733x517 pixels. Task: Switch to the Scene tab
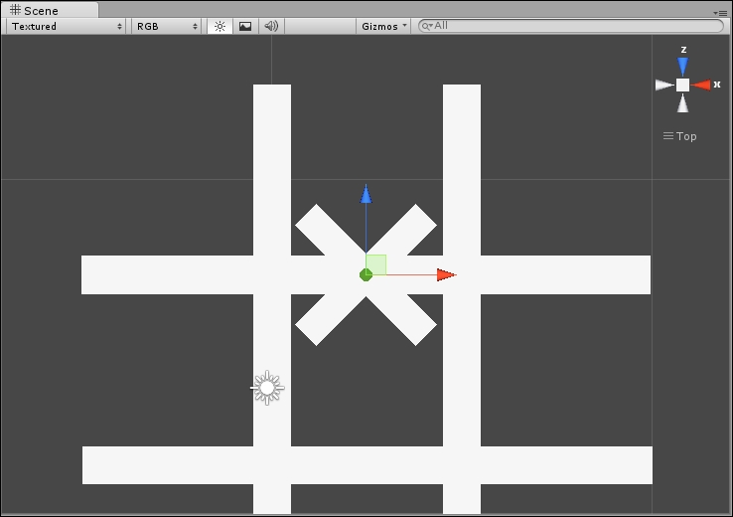click(x=51, y=10)
